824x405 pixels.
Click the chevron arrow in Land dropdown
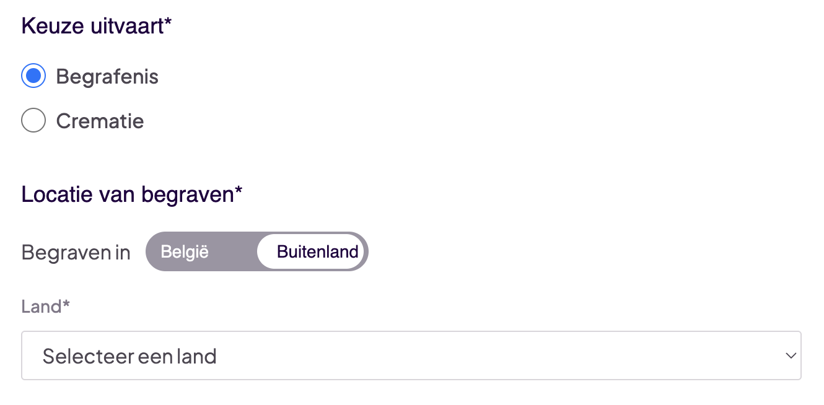click(x=790, y=355)
